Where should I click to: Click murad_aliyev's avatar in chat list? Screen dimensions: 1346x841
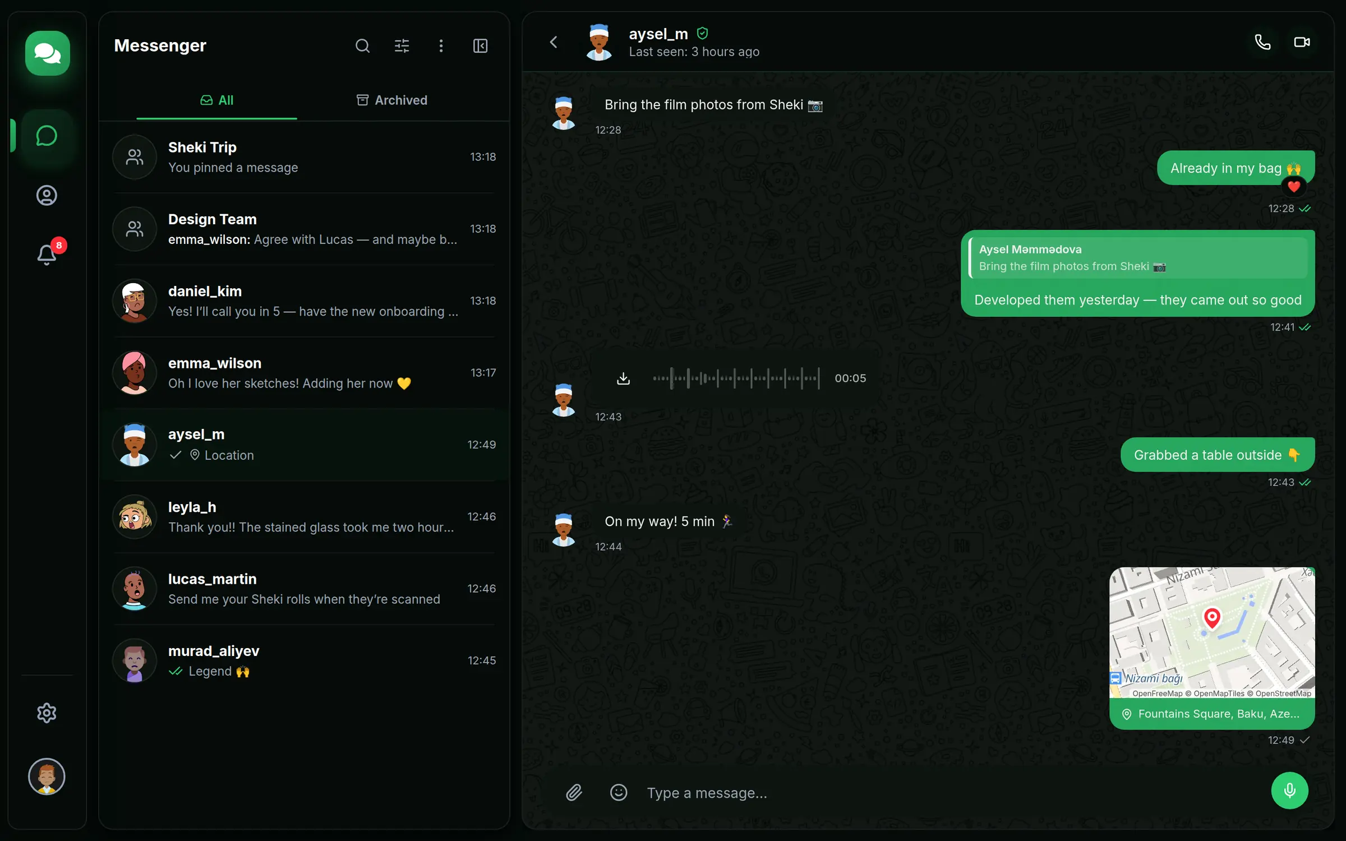pyautogui.click(x=134, y=660)
